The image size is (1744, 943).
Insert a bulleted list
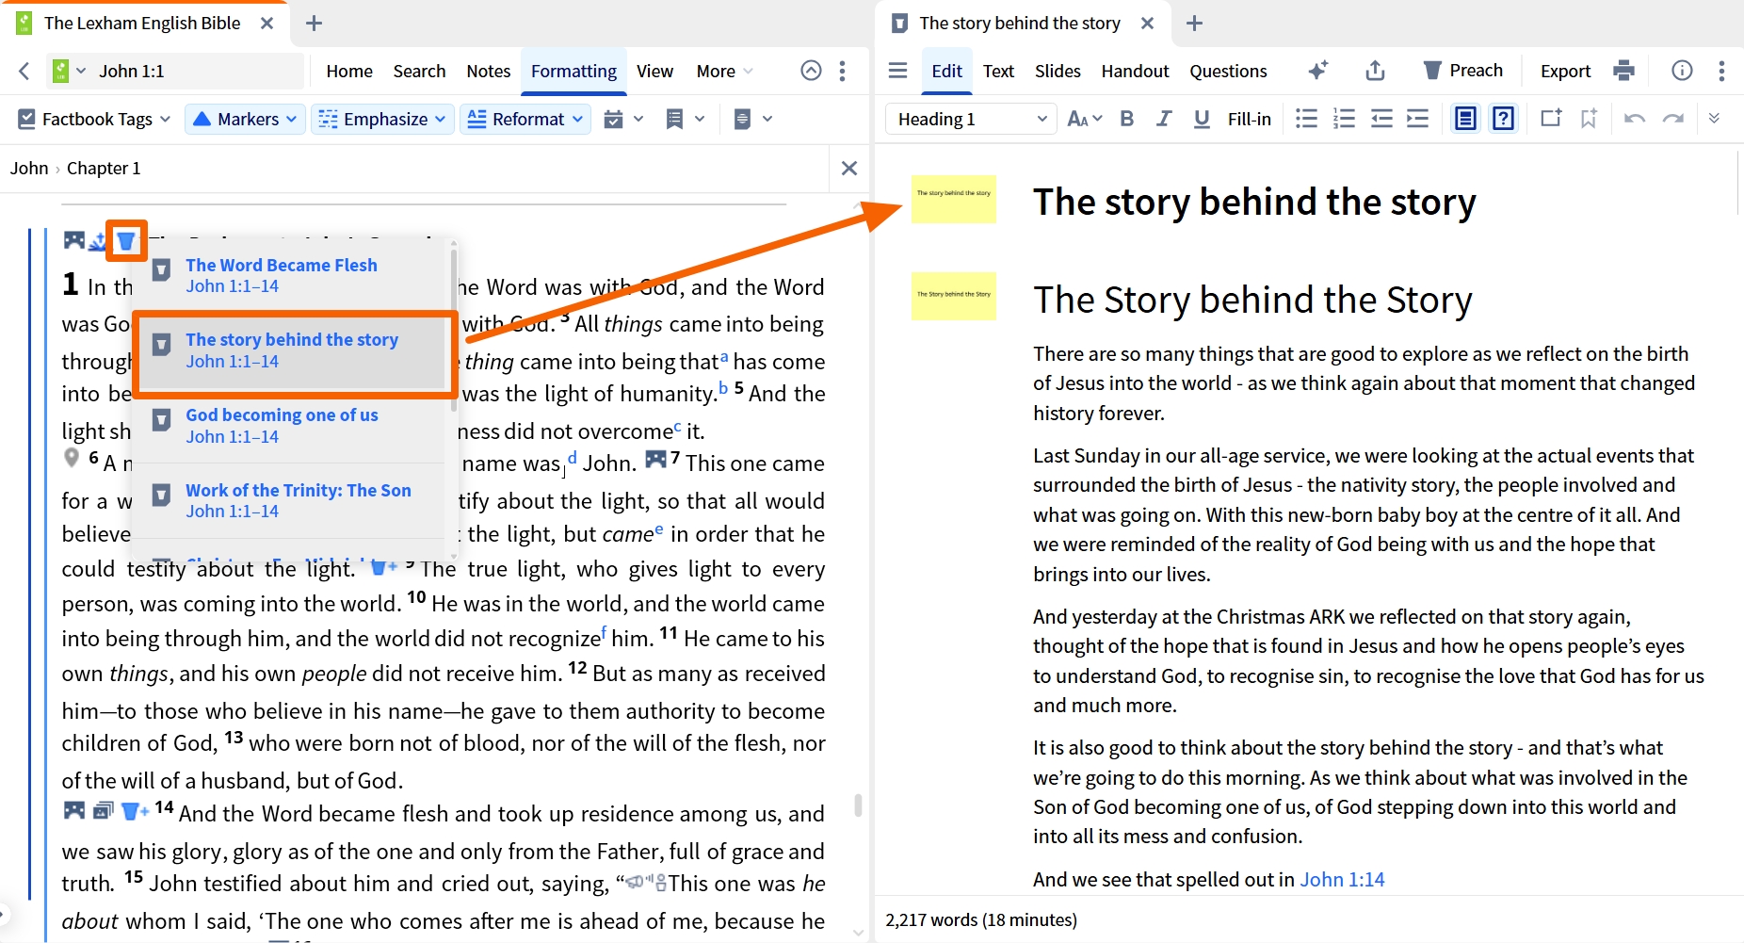(x=1306, y=119)
